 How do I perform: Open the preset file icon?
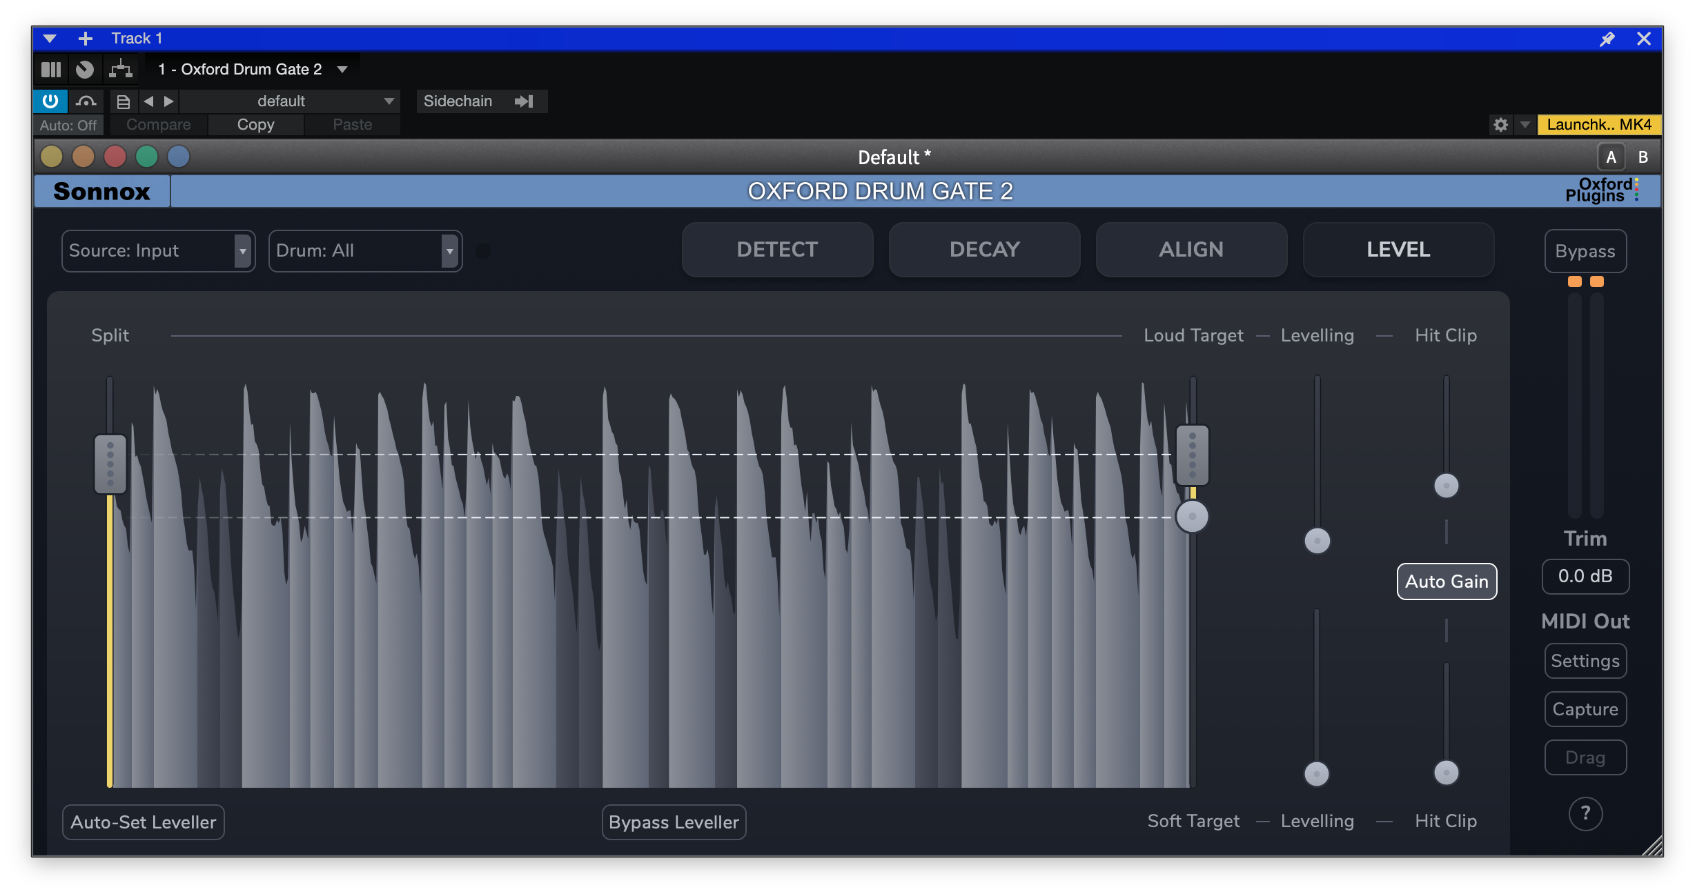coord(124,102)
